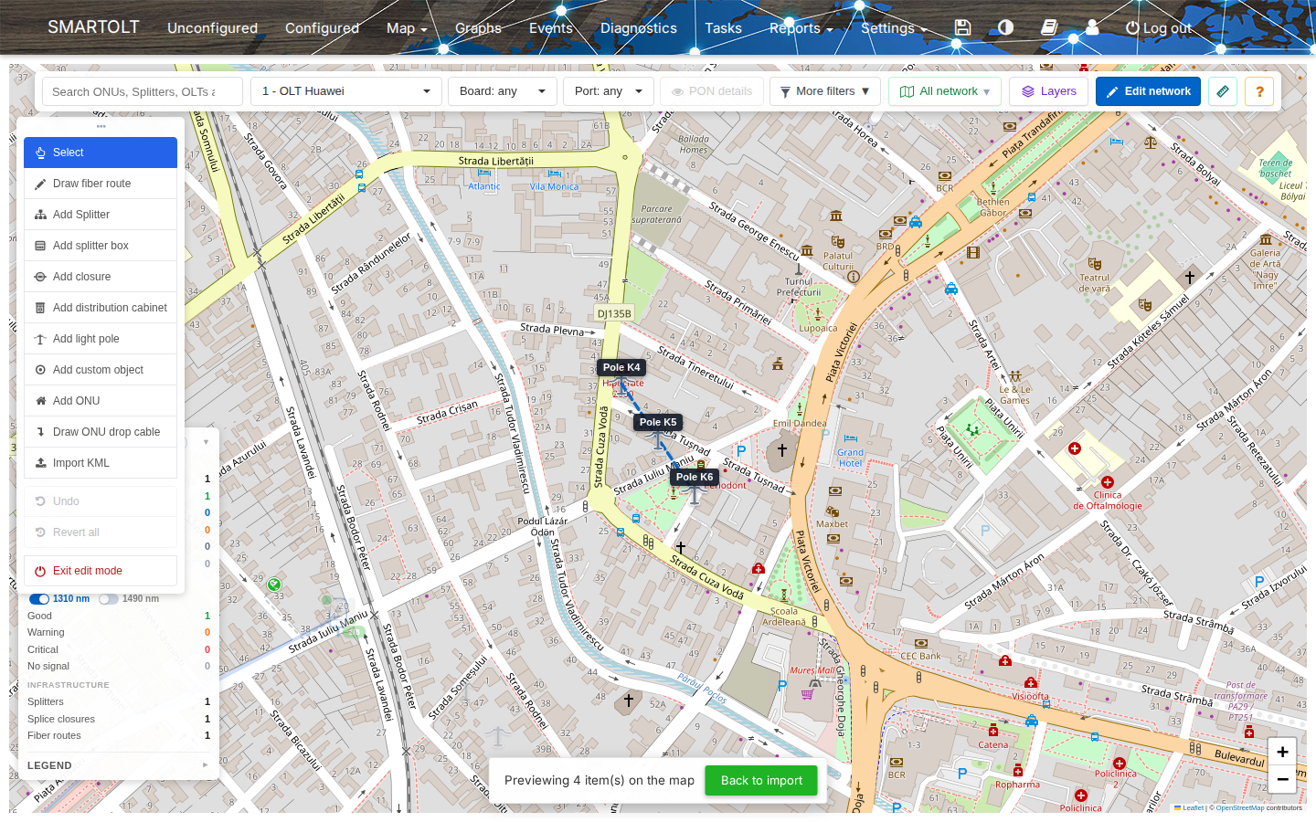The height and width of the screenshot is (822, 1316).
Task: Expand the LEGEND section
Action: [118, 765]
